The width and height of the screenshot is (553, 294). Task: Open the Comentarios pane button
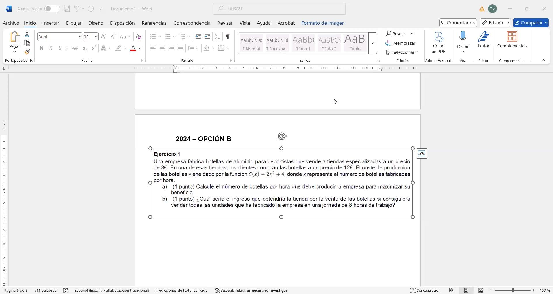tap(458, 23)
